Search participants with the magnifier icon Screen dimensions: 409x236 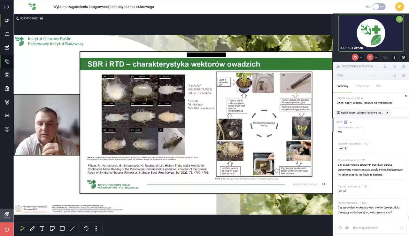[394, 67]
